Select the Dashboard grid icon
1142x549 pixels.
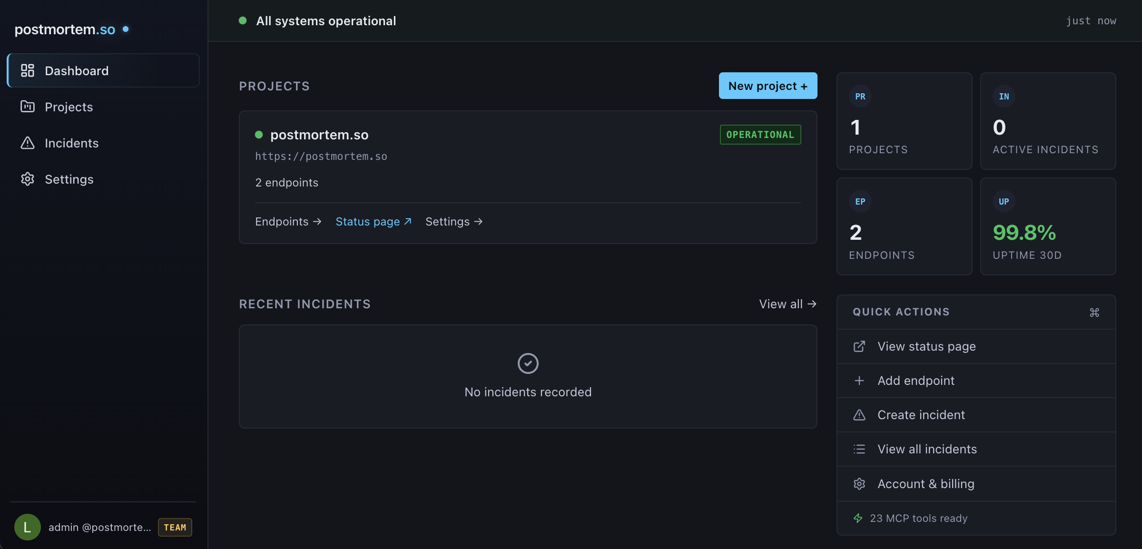27,70
